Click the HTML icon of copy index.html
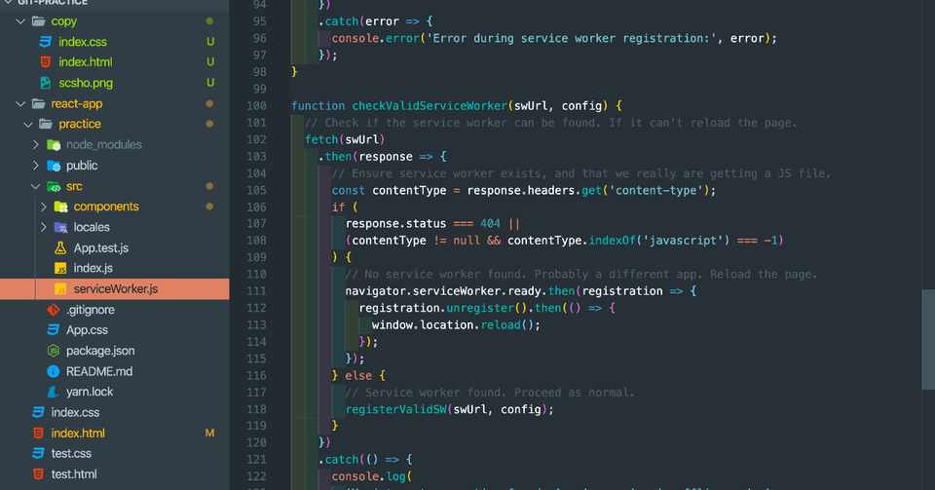 pyautogui.click(x=46, y=62)
